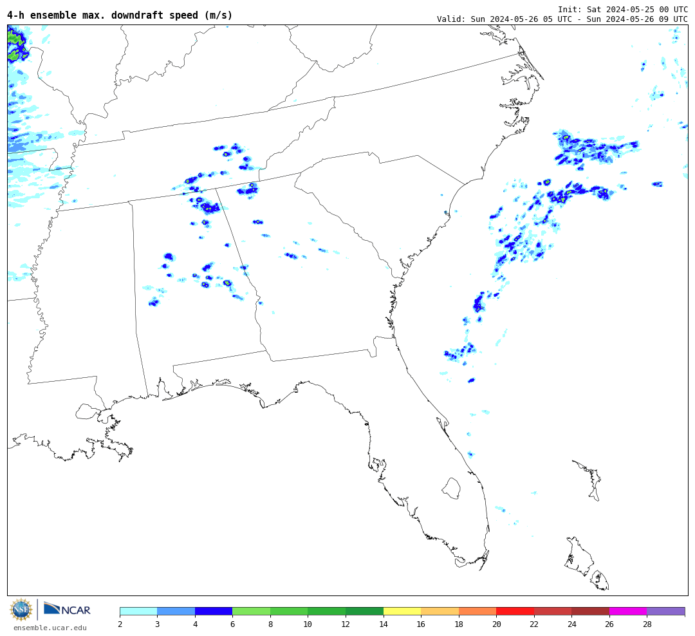
Task: Click the colorbar tick label '24'
Action: [572, 624]
